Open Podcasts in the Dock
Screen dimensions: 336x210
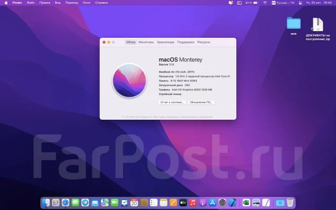pyautogui.click(x=203, y=203)
